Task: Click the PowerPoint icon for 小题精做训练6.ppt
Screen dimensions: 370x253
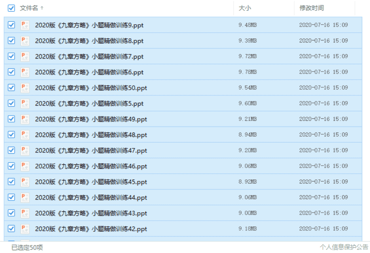Action: tap(25, 72)
